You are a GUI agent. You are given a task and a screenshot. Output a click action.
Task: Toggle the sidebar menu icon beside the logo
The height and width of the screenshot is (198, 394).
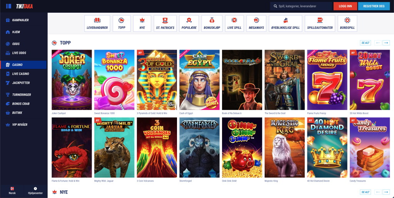coord(8,6)
